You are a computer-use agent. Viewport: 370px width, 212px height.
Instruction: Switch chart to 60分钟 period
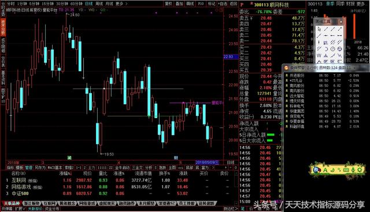coord(76,4)
